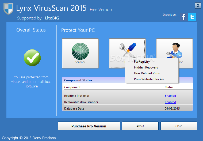The width and height of the screenshot is (203, 141).
Task: Share on Twitter icon
Action: (192, 17)
